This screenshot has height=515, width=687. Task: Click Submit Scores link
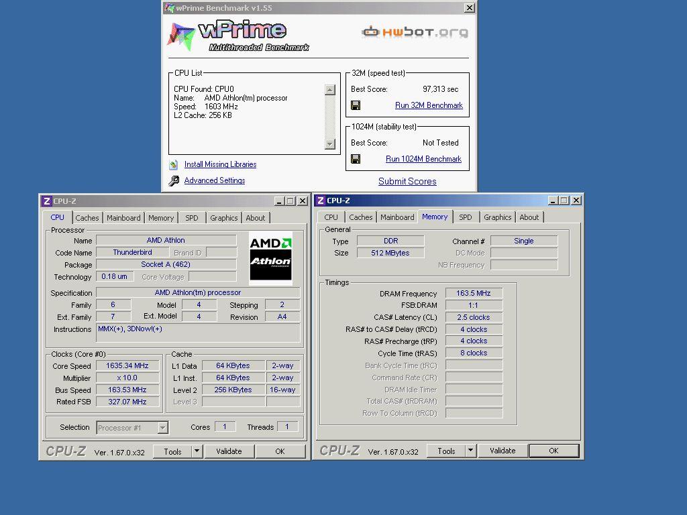(407, 181)
